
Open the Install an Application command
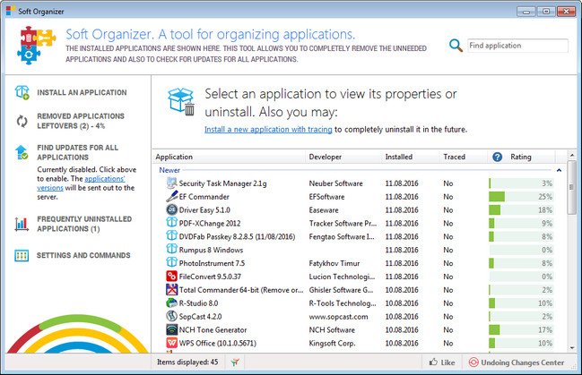[x=82, y=93]
